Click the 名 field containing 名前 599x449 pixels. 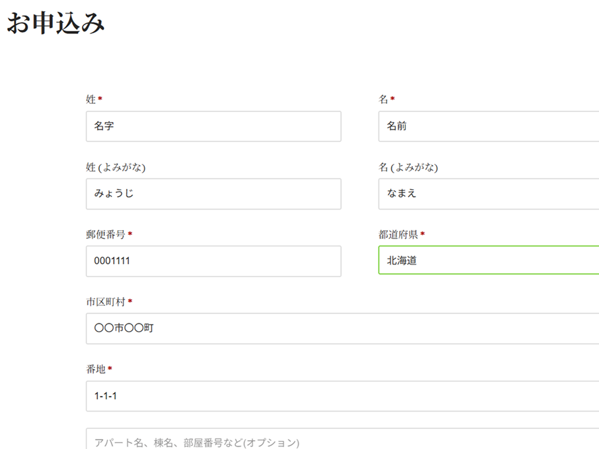point(488,126)
